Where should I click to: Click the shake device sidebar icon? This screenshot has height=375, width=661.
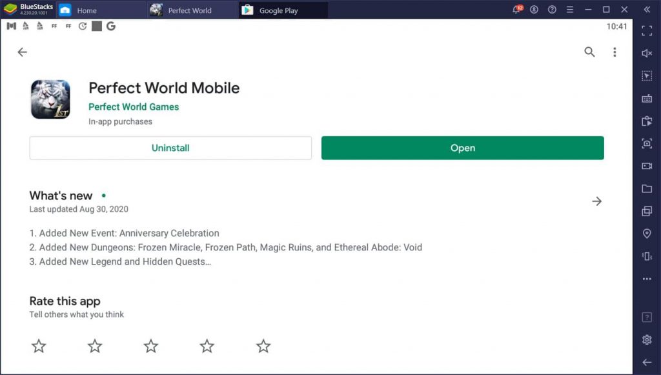pyautogui.click(x=647, y=256)
